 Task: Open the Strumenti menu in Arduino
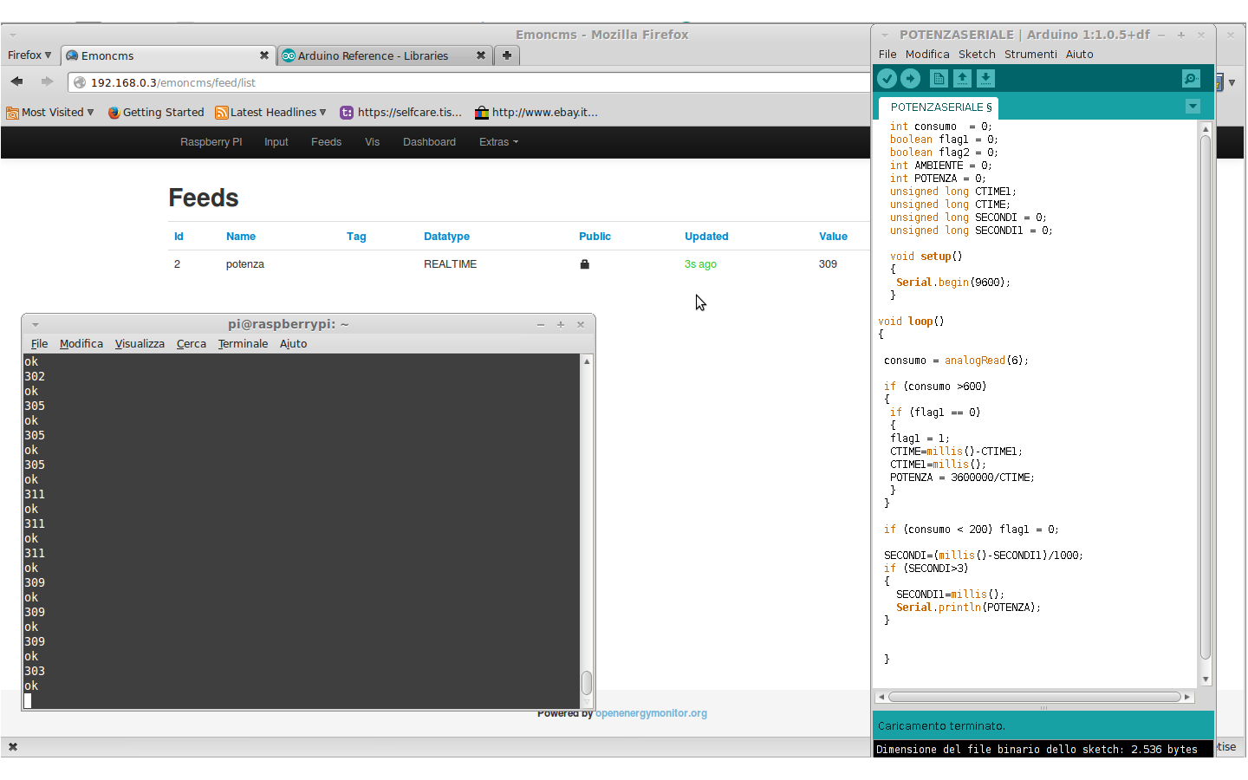pos(1030,54)
